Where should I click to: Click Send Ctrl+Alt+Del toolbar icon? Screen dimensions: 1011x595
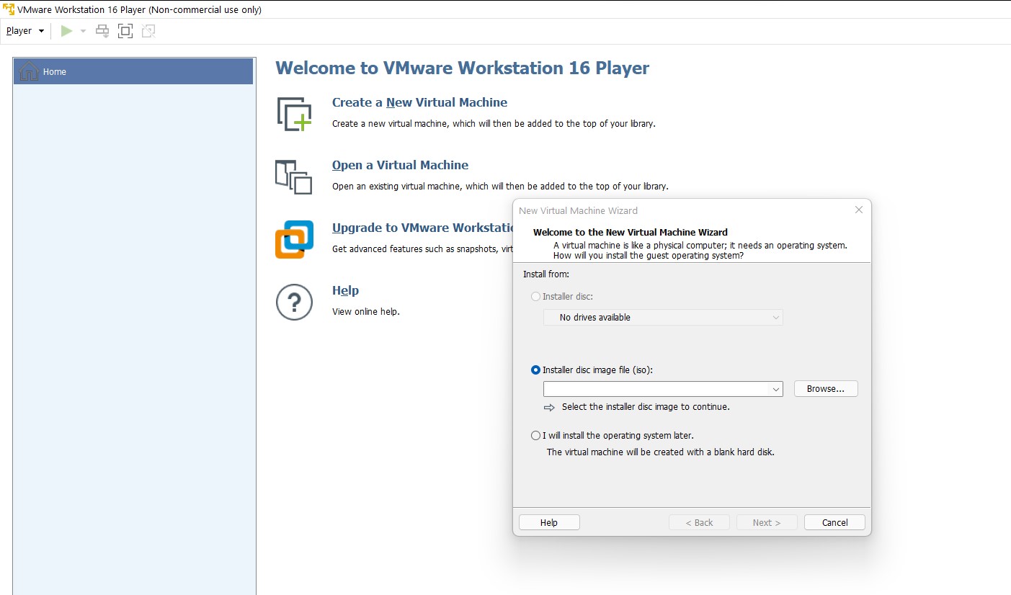click(102, 31)
